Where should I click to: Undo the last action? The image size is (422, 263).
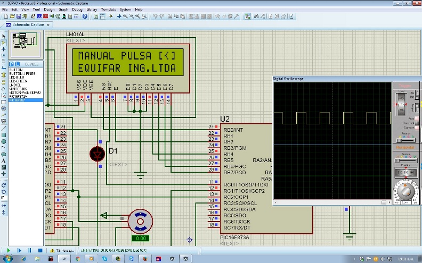[x=155, y=16]
